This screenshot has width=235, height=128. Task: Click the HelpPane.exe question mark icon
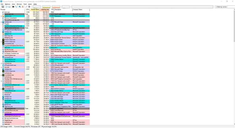point(3,107)
